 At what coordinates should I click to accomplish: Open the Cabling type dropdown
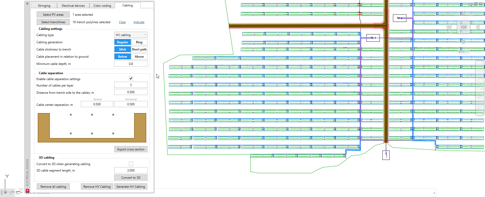[x=131, y=35]
